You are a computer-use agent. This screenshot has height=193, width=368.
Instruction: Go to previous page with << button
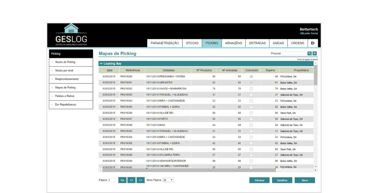[x=131, y=180]
